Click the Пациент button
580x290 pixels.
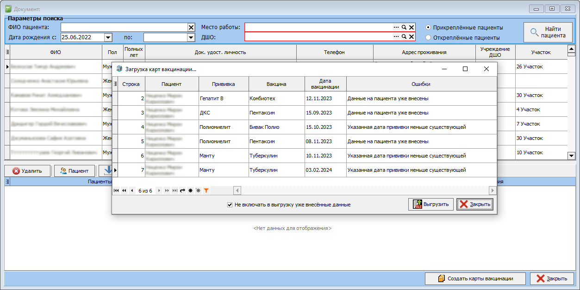75,171
